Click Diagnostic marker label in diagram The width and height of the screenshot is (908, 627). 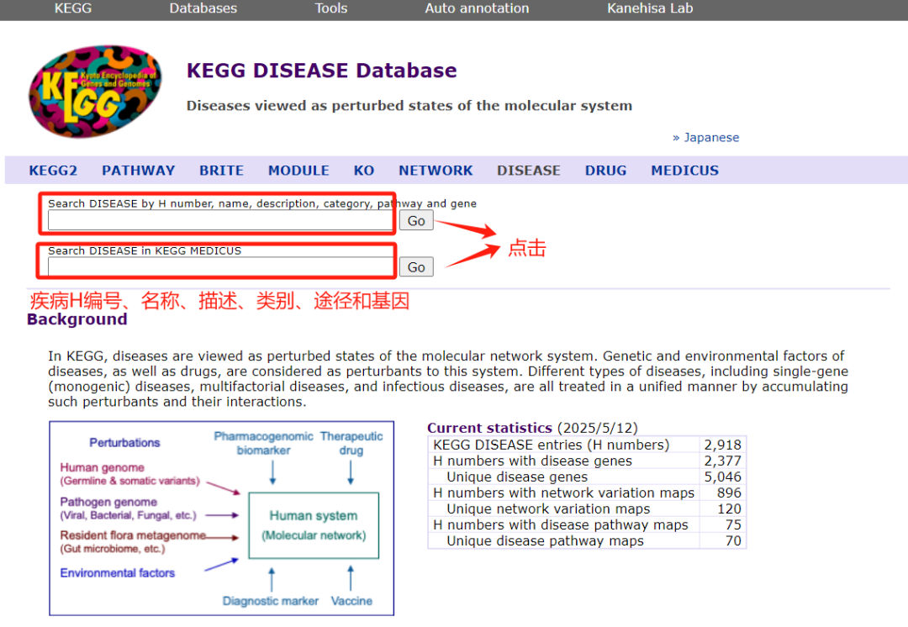coord(271,602)
